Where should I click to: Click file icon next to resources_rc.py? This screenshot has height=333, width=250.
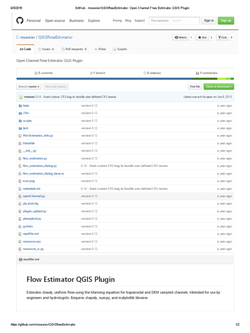[20, 249]
